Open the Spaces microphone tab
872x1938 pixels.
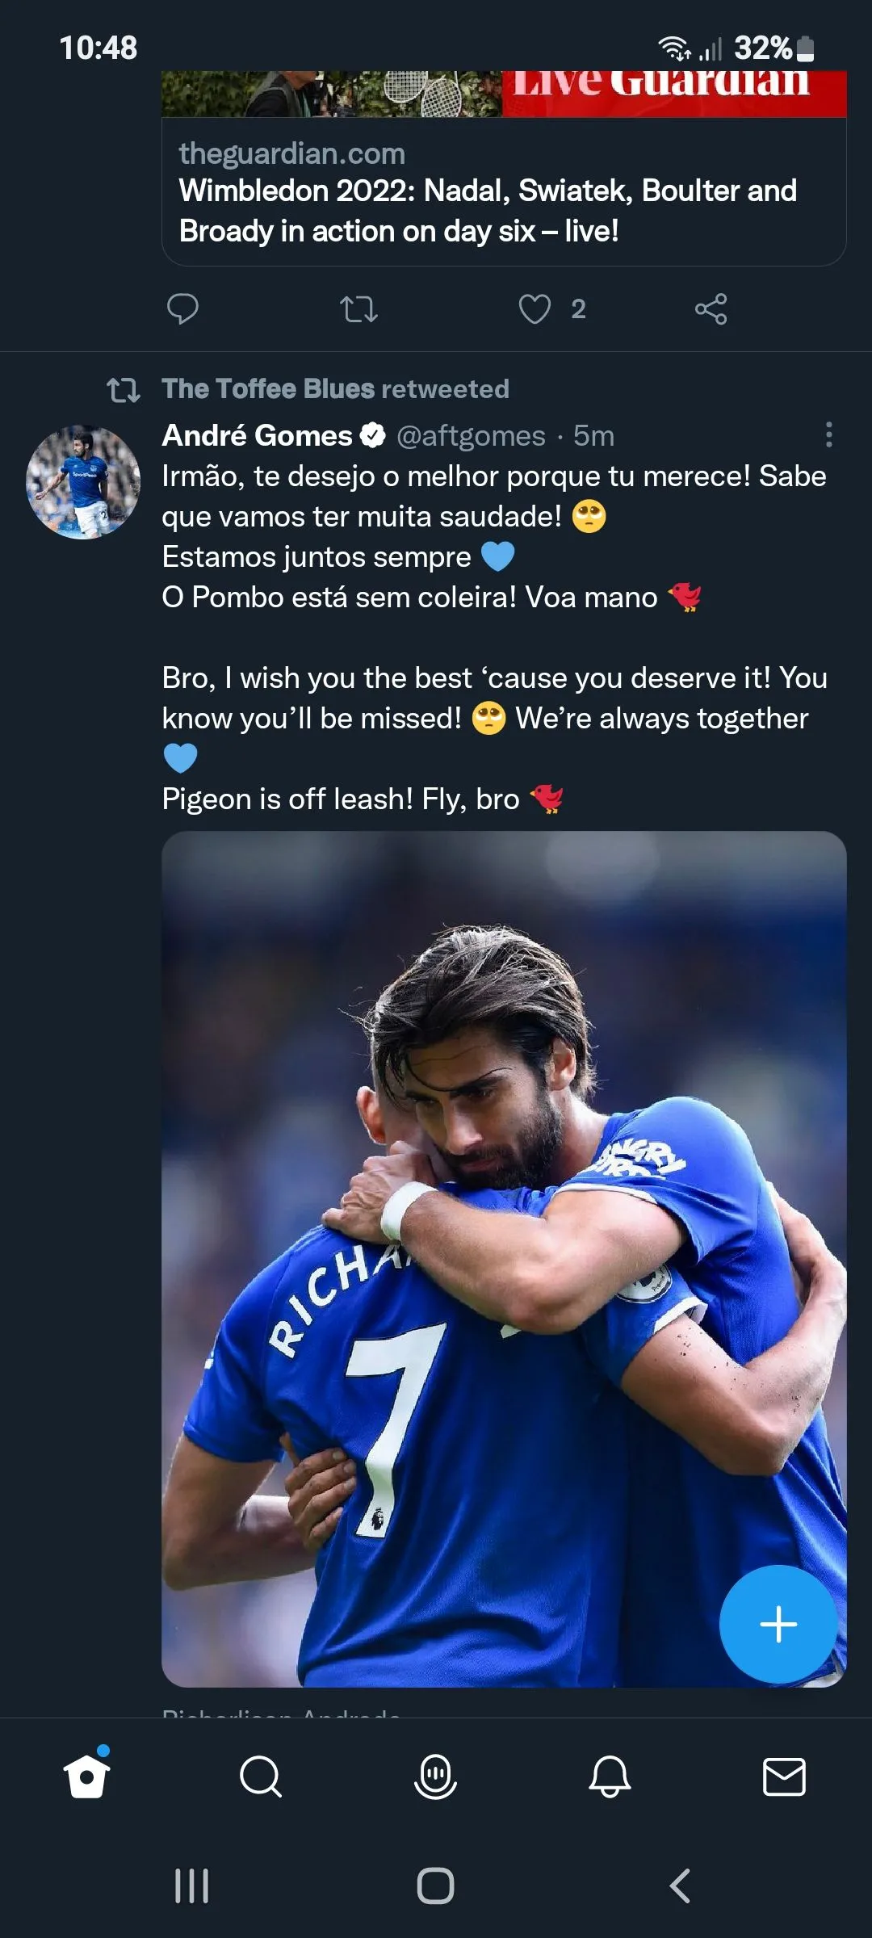pyautogui.click(x=435, y=1776)
